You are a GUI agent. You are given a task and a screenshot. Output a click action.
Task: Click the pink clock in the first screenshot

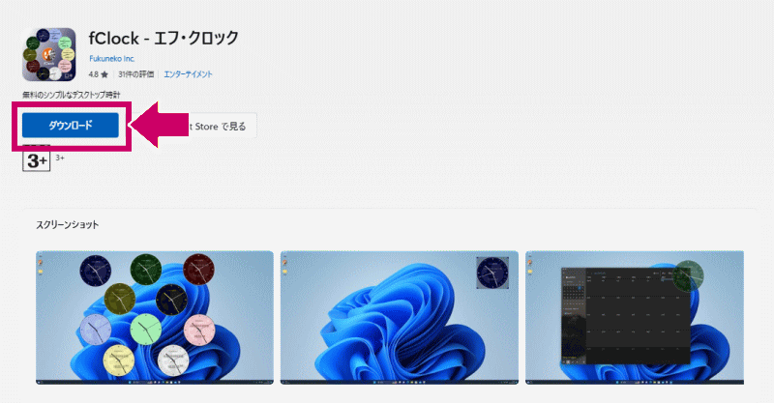(x=199, y=330)
